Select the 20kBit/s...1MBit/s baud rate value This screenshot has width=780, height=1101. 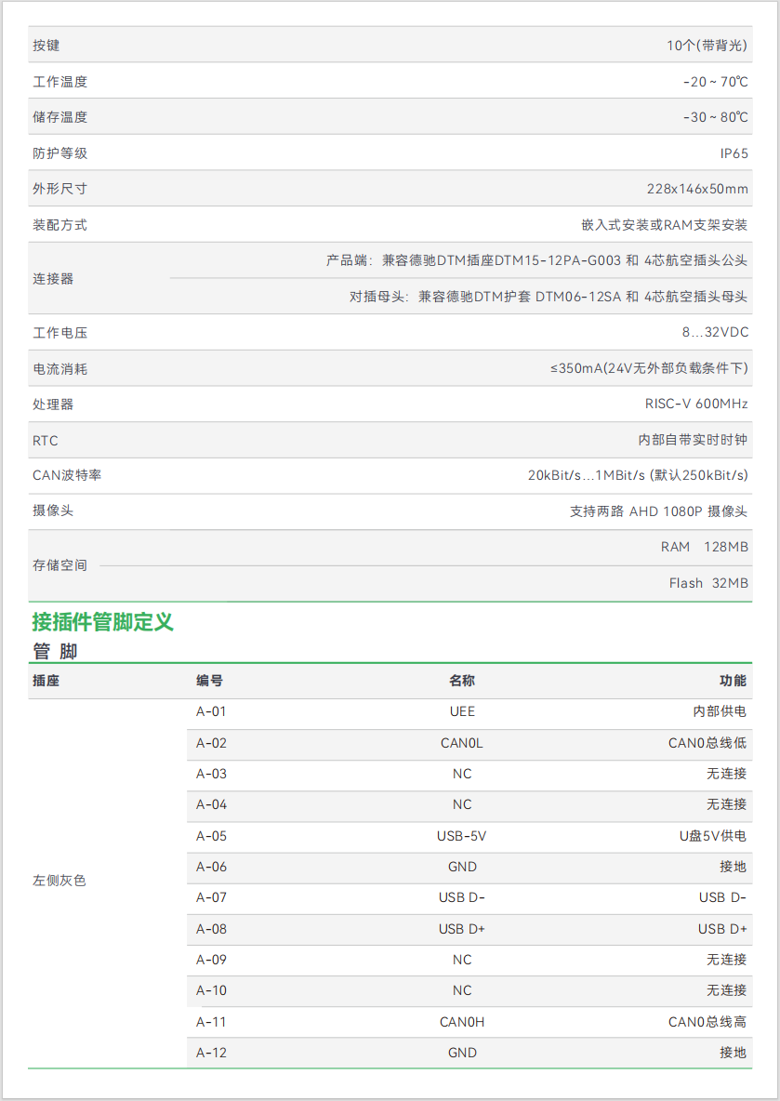coord(638,475)
